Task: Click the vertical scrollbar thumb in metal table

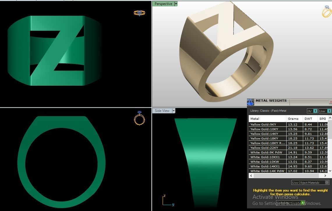Action: coord(330,130)
